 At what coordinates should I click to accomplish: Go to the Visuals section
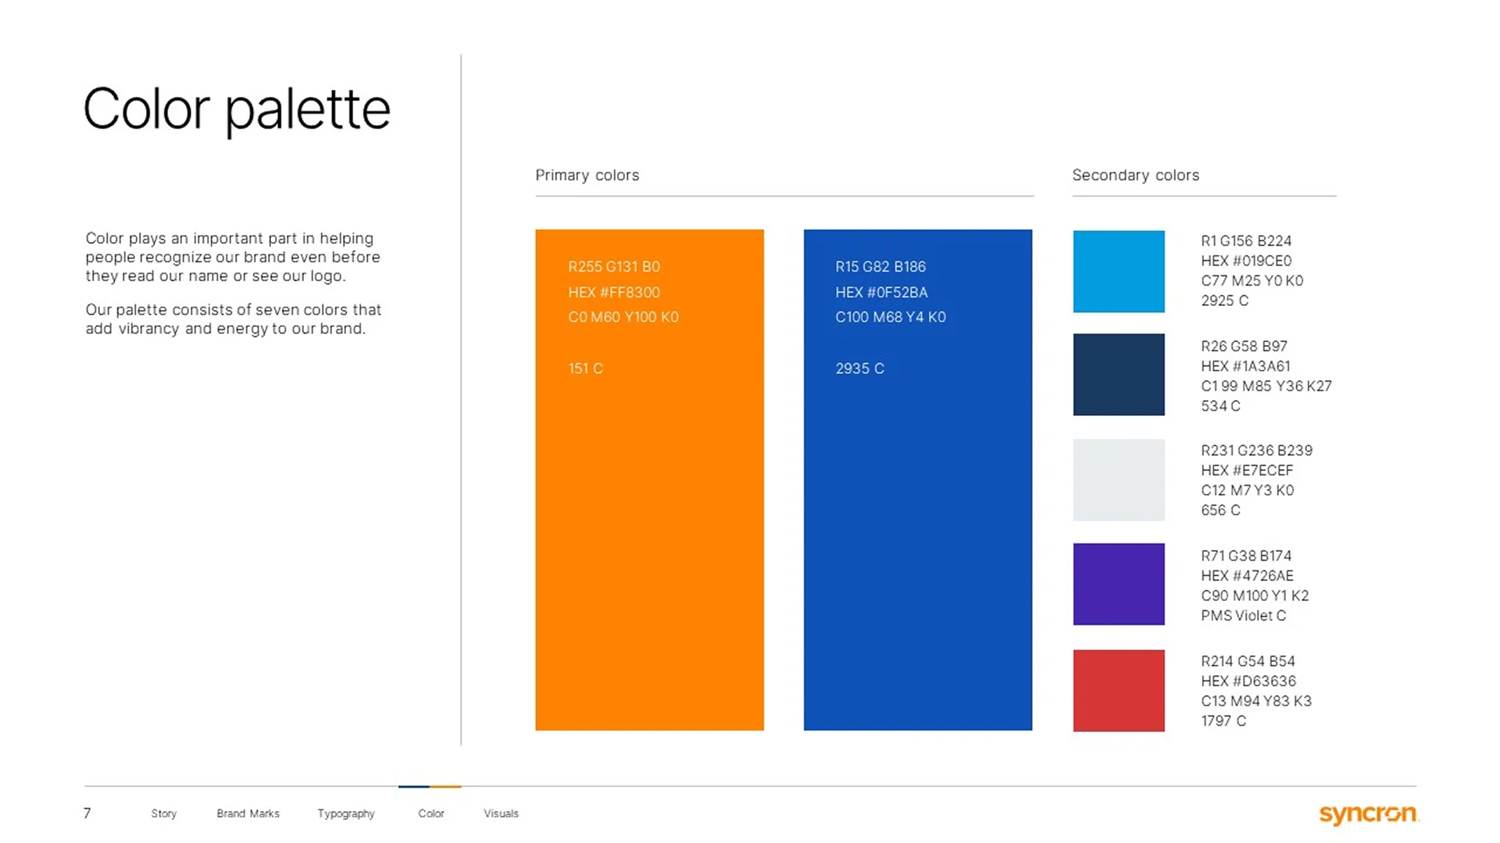click(x=500, y=813)
